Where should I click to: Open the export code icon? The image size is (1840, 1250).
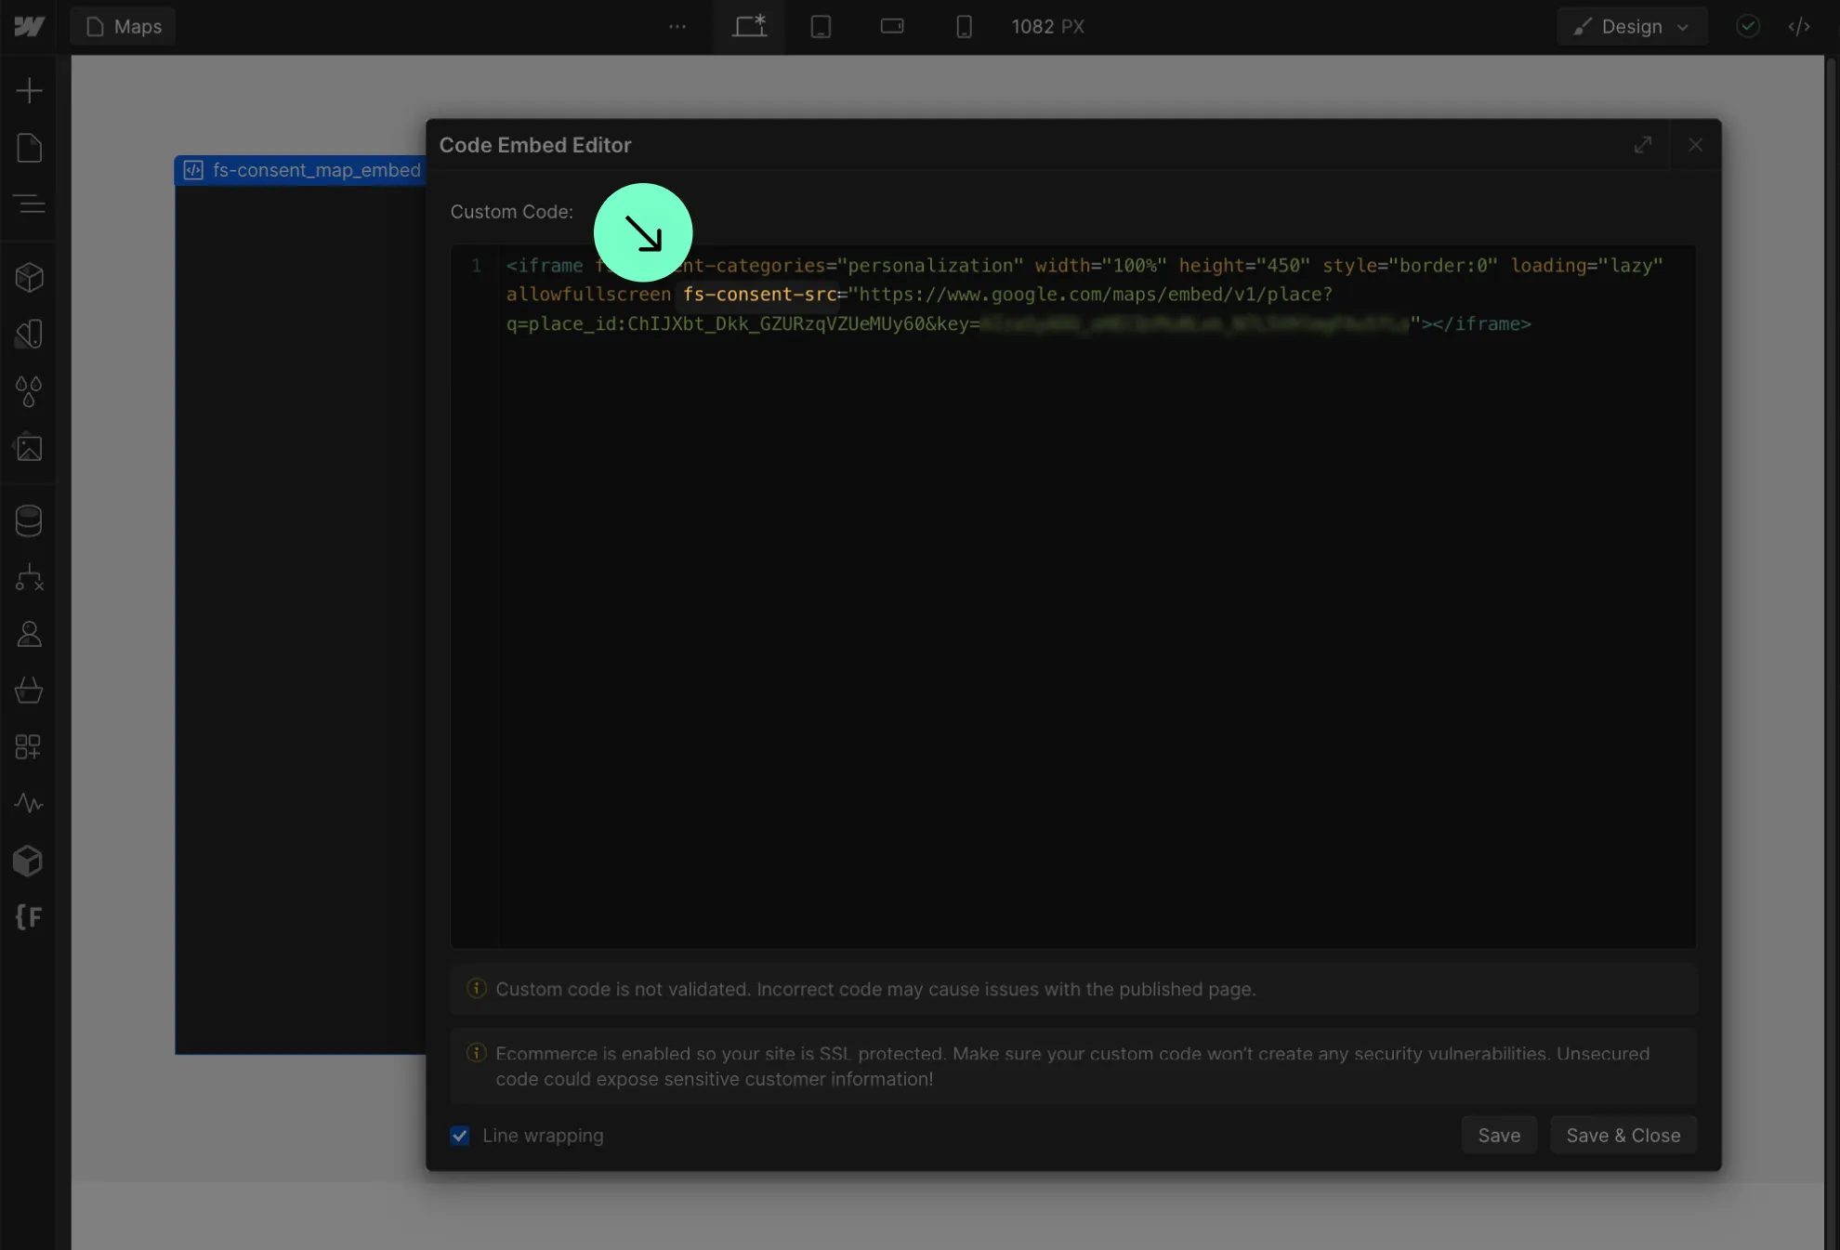pyautogui.click(x=1799, y=26)
